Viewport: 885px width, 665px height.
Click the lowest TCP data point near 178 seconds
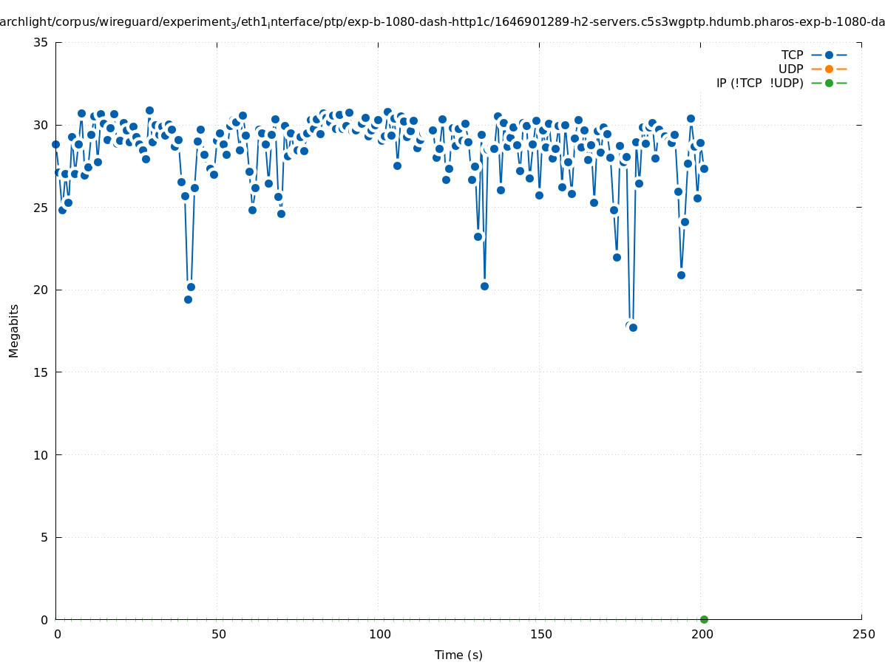(633, 327)
